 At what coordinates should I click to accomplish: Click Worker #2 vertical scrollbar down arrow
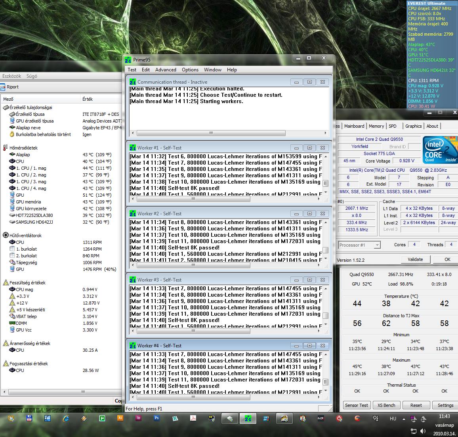click(326, 259)
